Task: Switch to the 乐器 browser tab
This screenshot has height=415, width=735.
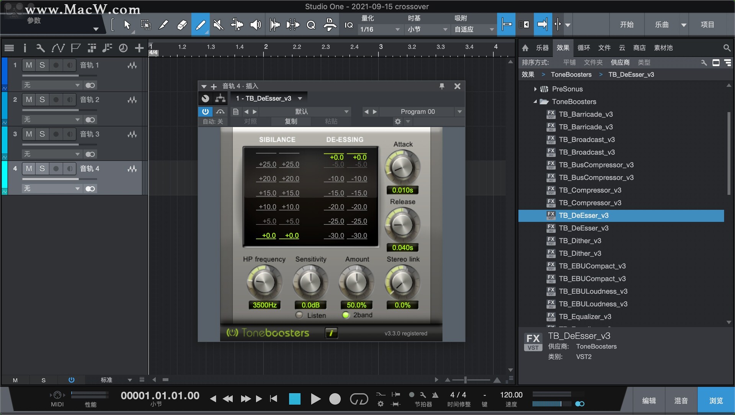Action: (x=542, y=48)
